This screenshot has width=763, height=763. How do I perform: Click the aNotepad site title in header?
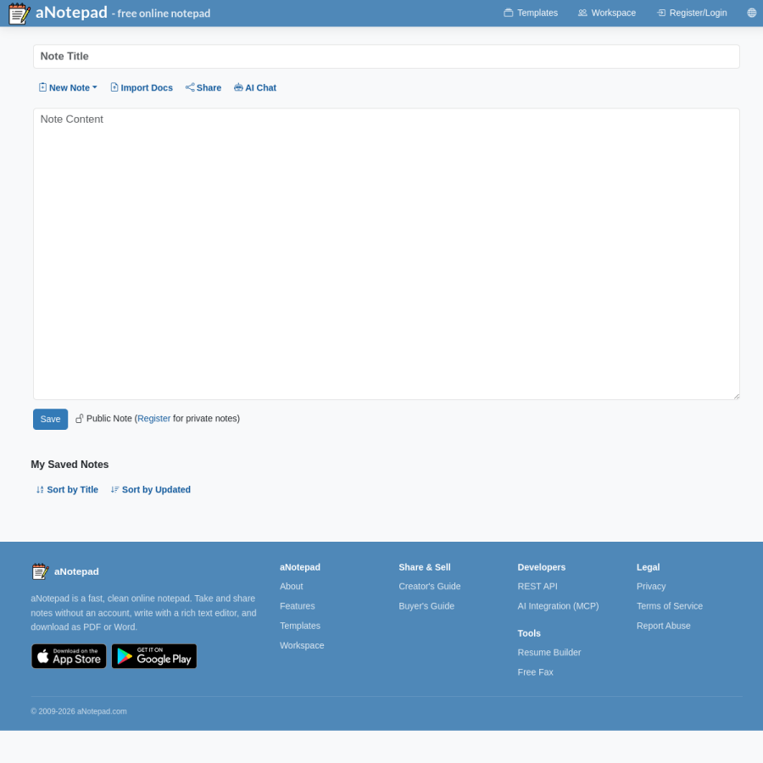click(x=71, y=13)
